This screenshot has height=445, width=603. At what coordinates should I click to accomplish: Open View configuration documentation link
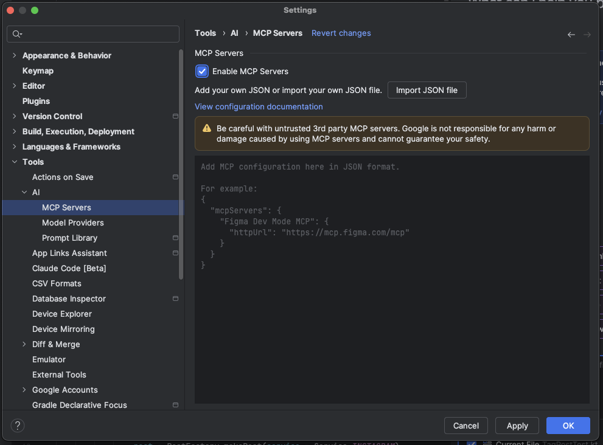click(259, 106)
